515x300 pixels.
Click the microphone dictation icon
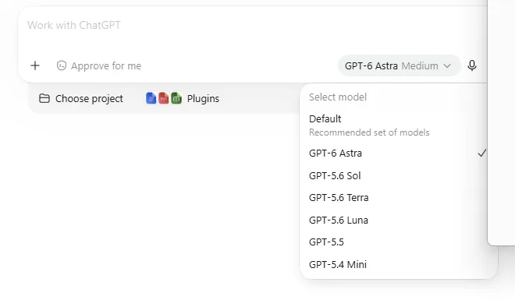tap(472, 65)
